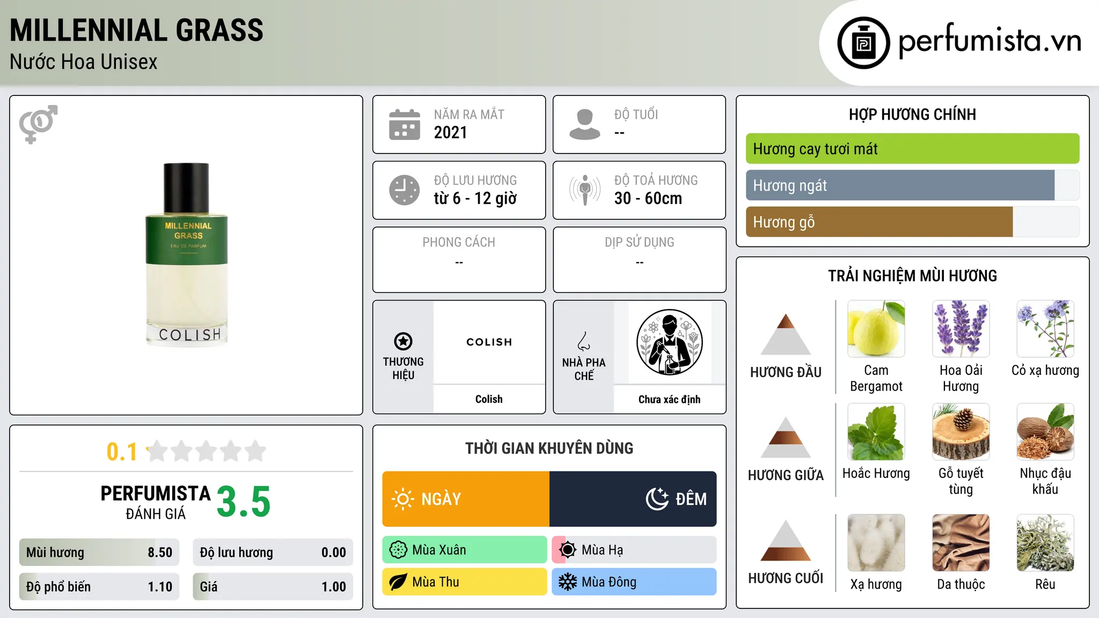Click the nose icon above Nhà pha chế
Screen dimensions: 1099x618
(x=584, y=341)
